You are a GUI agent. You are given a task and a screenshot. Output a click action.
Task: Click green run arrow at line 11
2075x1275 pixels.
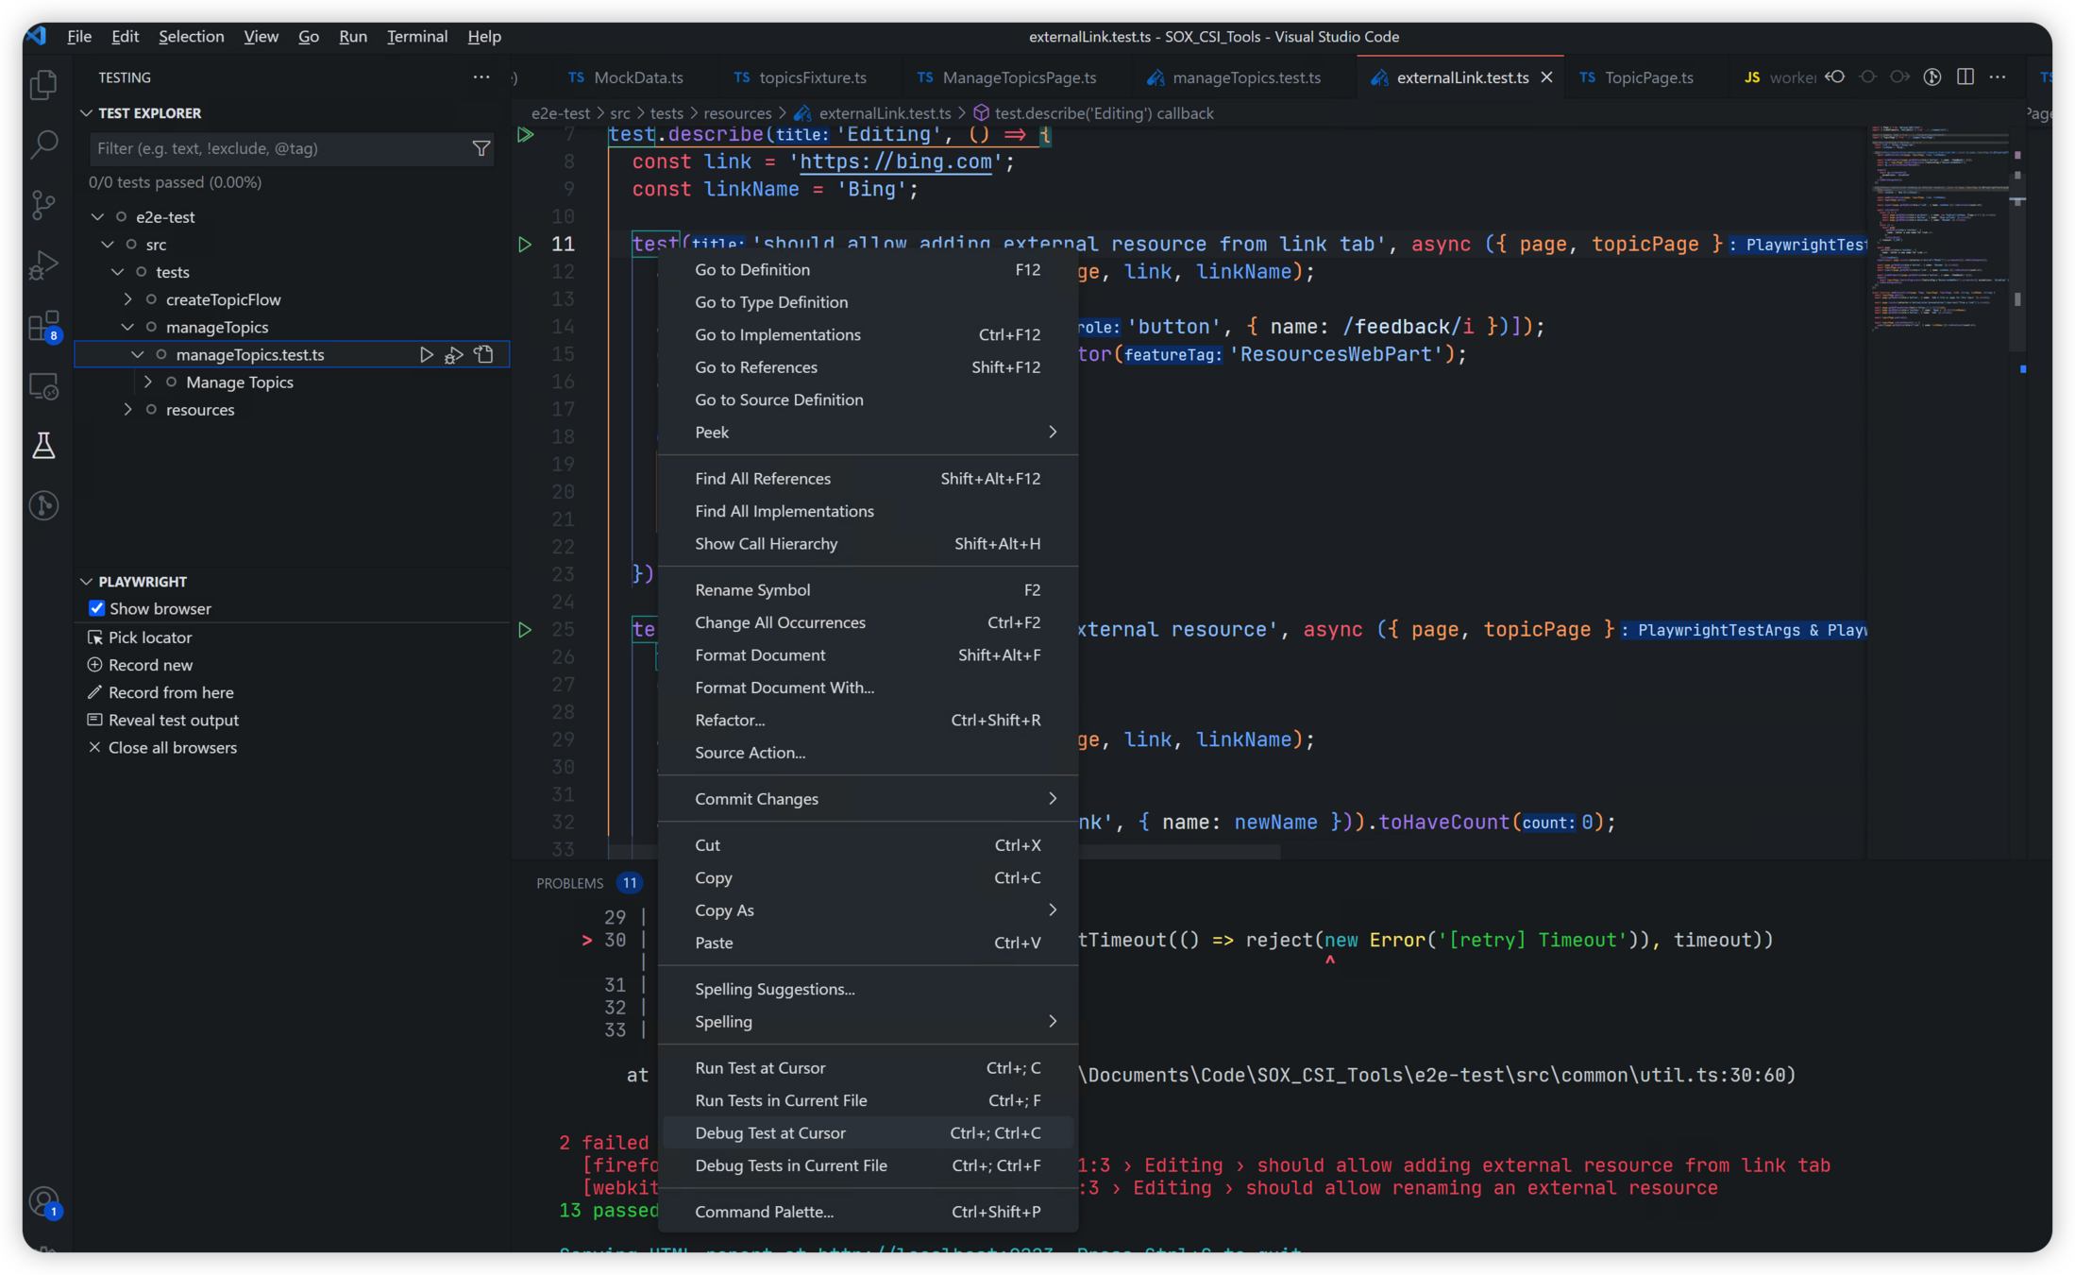(x=525, y=245)
